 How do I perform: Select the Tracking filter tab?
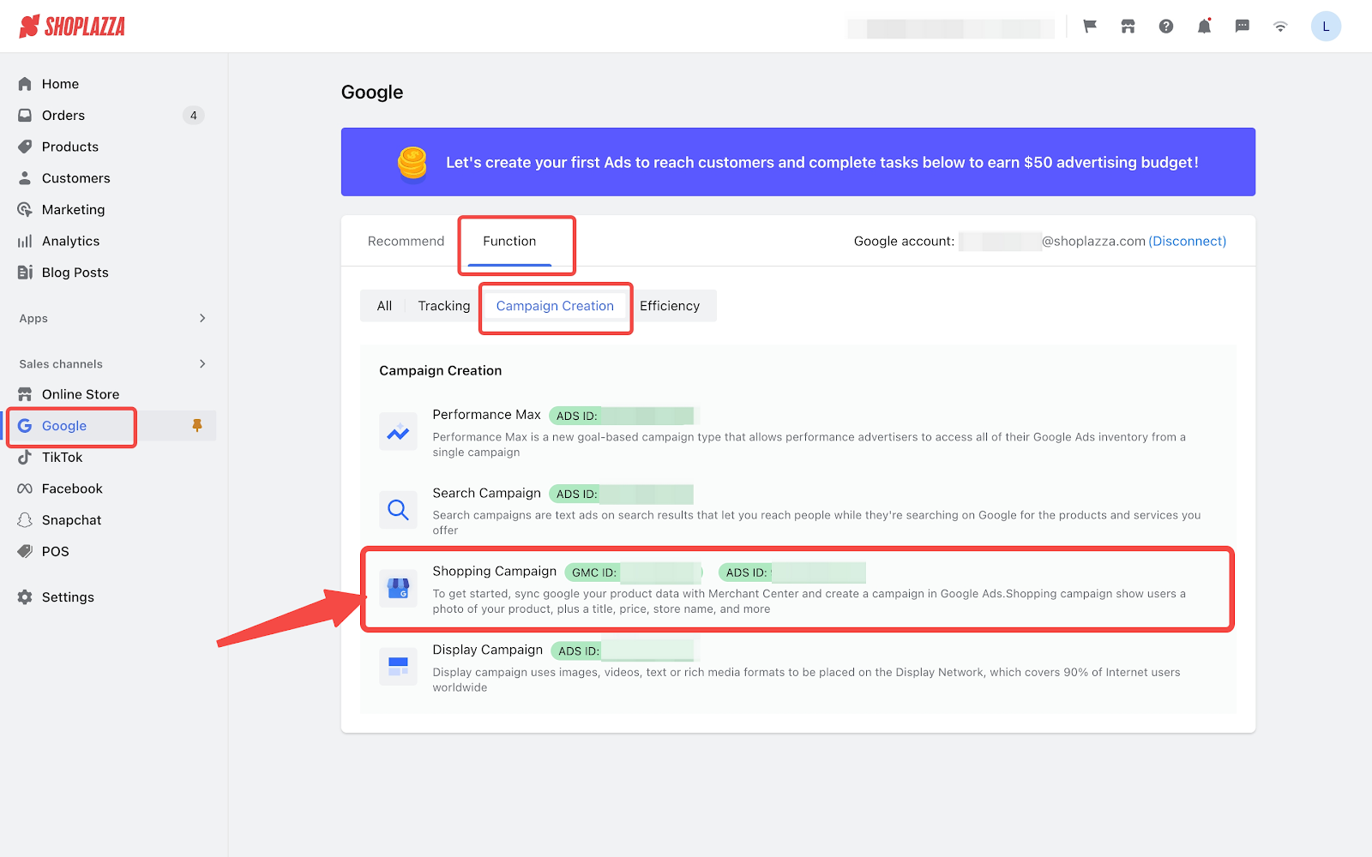[444, 306]
